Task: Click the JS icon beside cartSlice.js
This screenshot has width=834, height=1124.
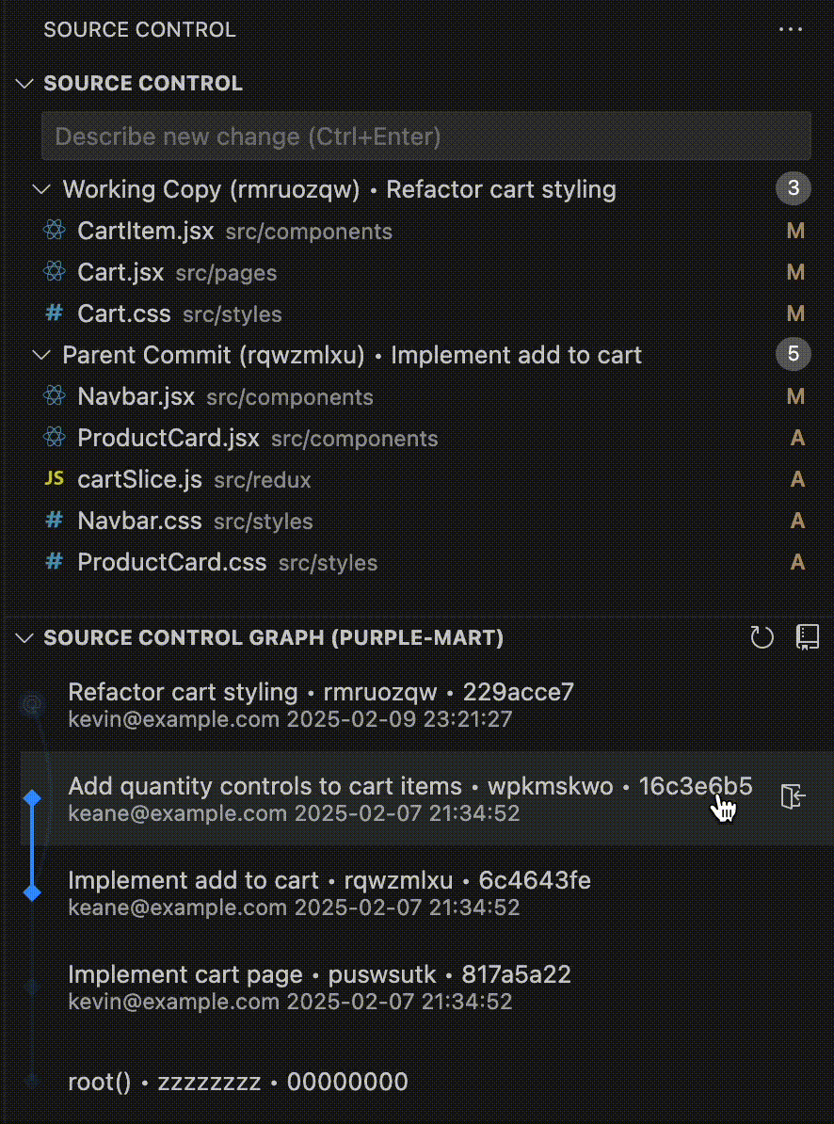Action: (55, 479)
